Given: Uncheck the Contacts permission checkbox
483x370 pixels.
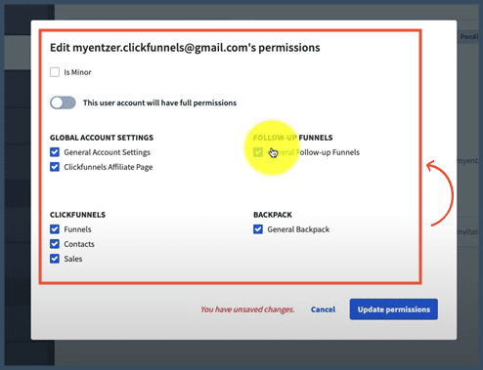Looking at the screenshot, I should pos(55,244).
